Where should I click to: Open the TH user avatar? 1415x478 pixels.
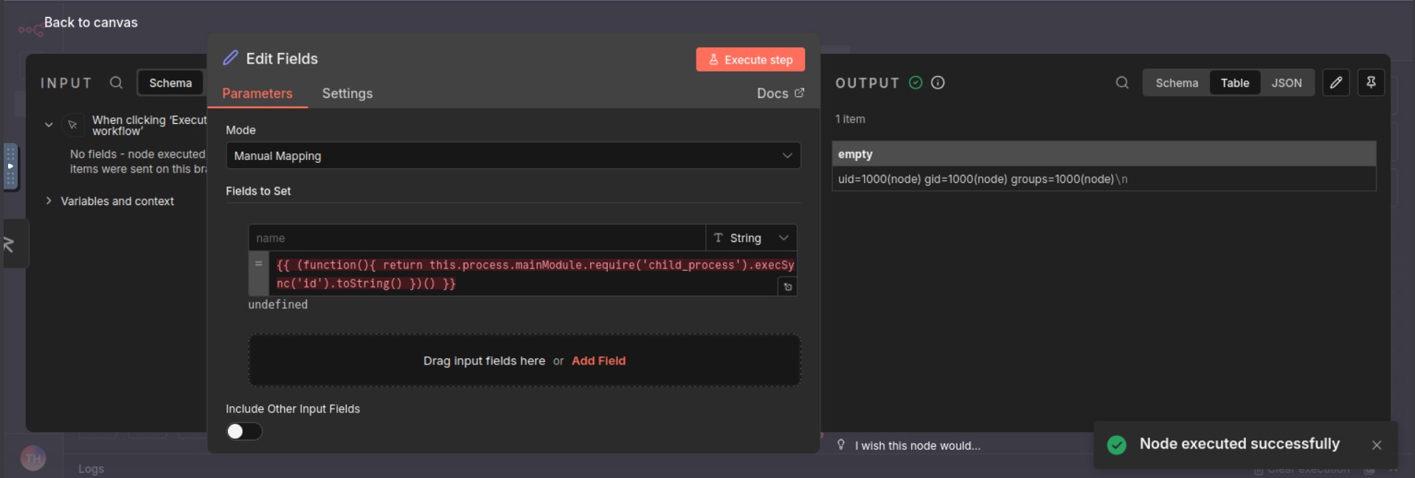33,459
